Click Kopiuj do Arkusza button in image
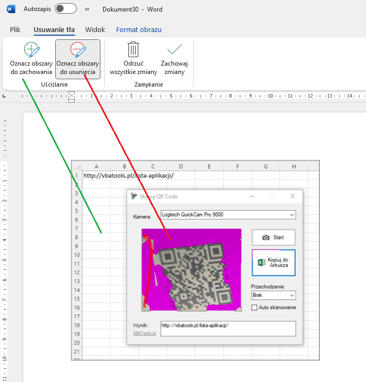366x382 pixels. coord(273,262)
